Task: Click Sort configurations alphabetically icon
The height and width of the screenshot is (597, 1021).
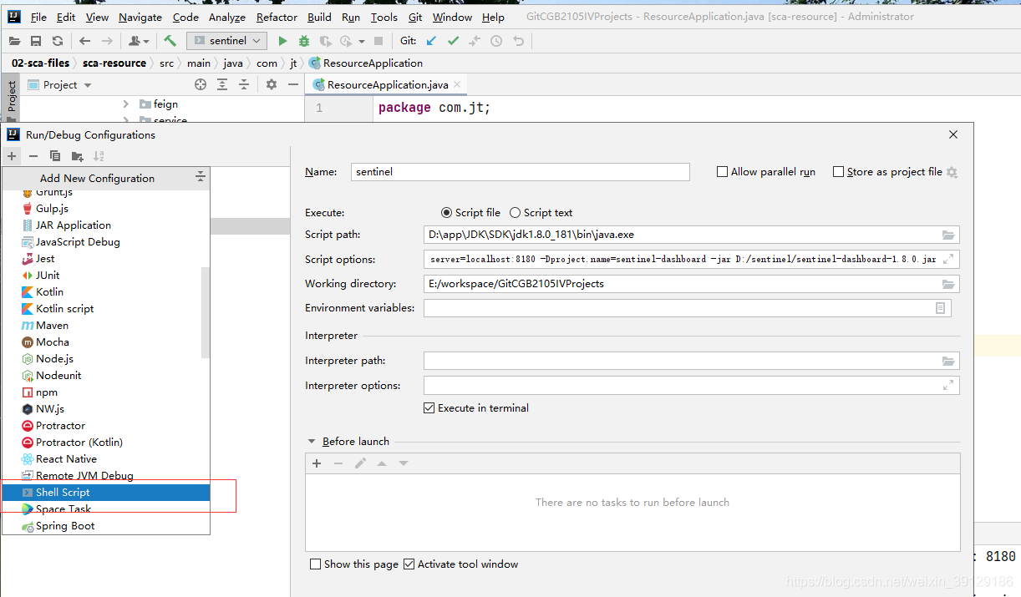Action: tap(99, 156)
